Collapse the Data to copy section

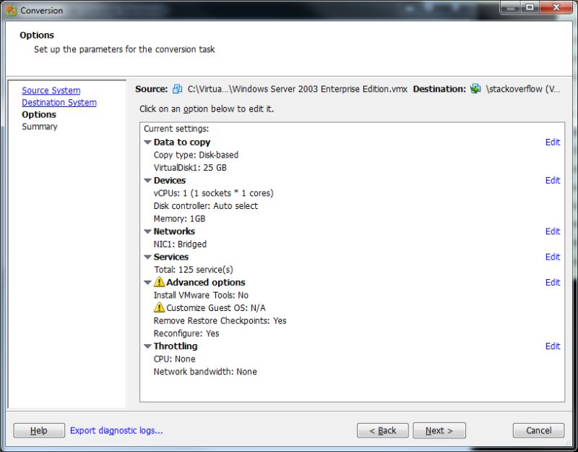[x=149, y=142]
